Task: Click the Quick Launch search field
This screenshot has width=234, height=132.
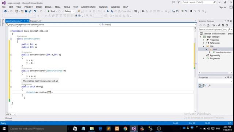Action: tap(199, 3)
